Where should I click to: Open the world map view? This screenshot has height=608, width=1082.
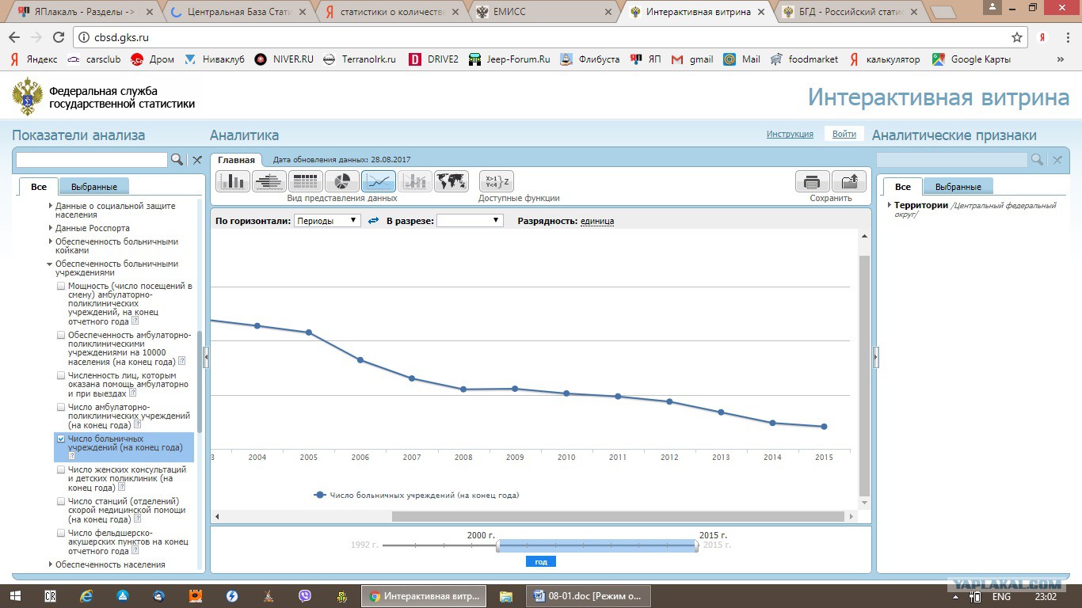(451, 181)
